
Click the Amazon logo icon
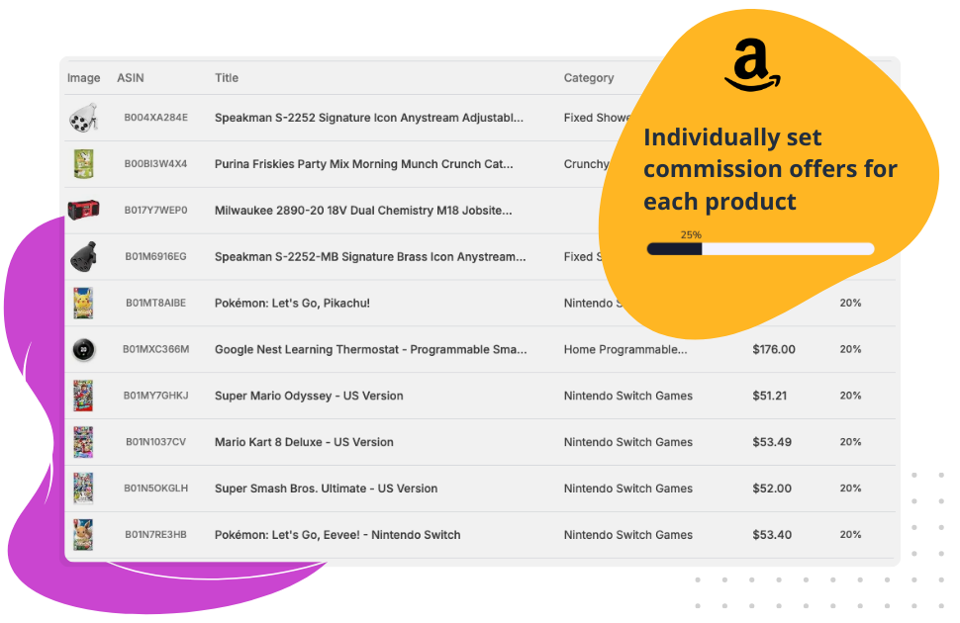[x=751, y=68]
